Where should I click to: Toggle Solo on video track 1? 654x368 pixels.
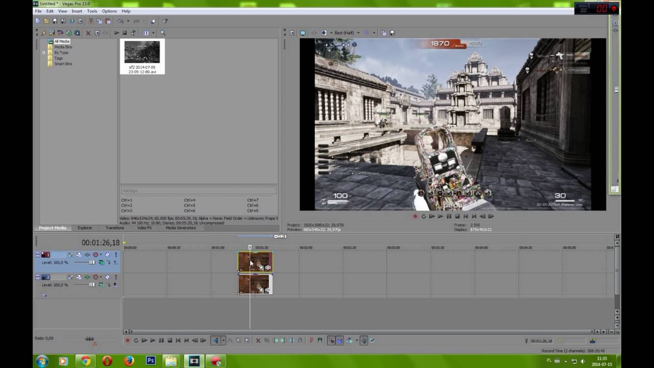(116, 255)
